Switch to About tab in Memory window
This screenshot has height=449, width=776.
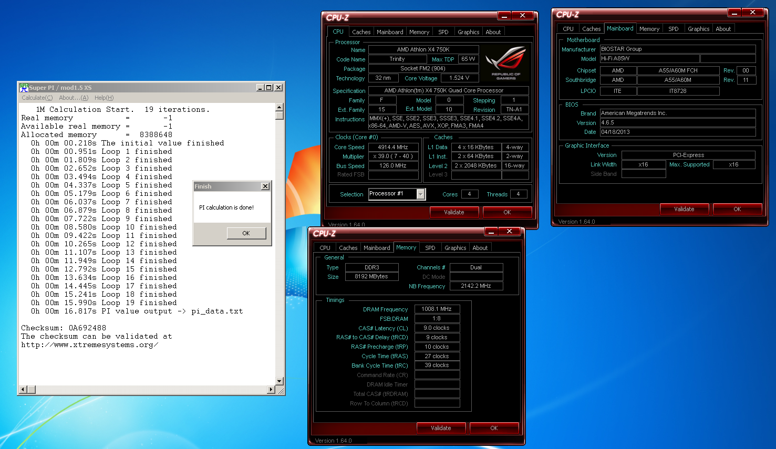[480, 248]
